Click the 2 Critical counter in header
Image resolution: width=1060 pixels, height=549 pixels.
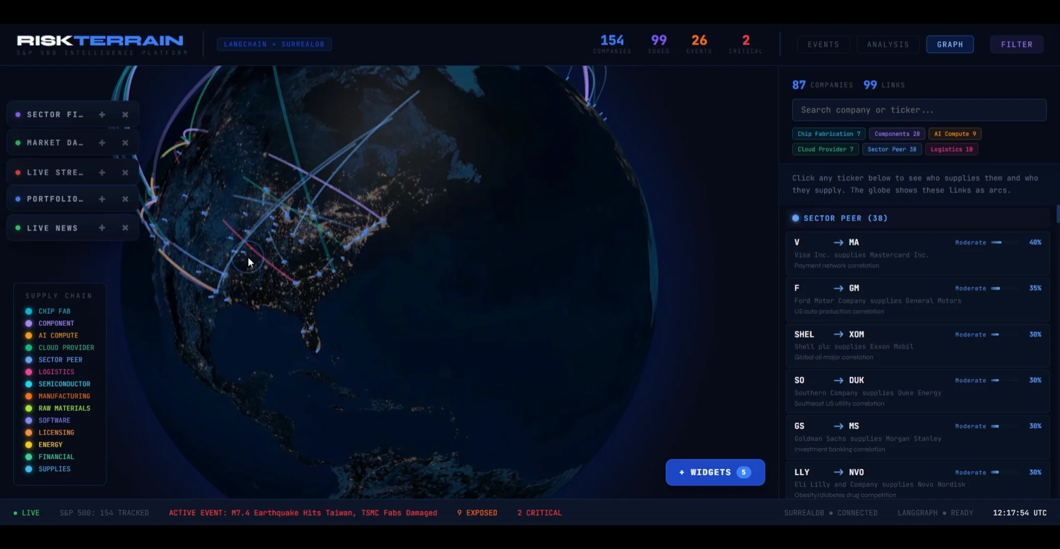pos(746,44)
